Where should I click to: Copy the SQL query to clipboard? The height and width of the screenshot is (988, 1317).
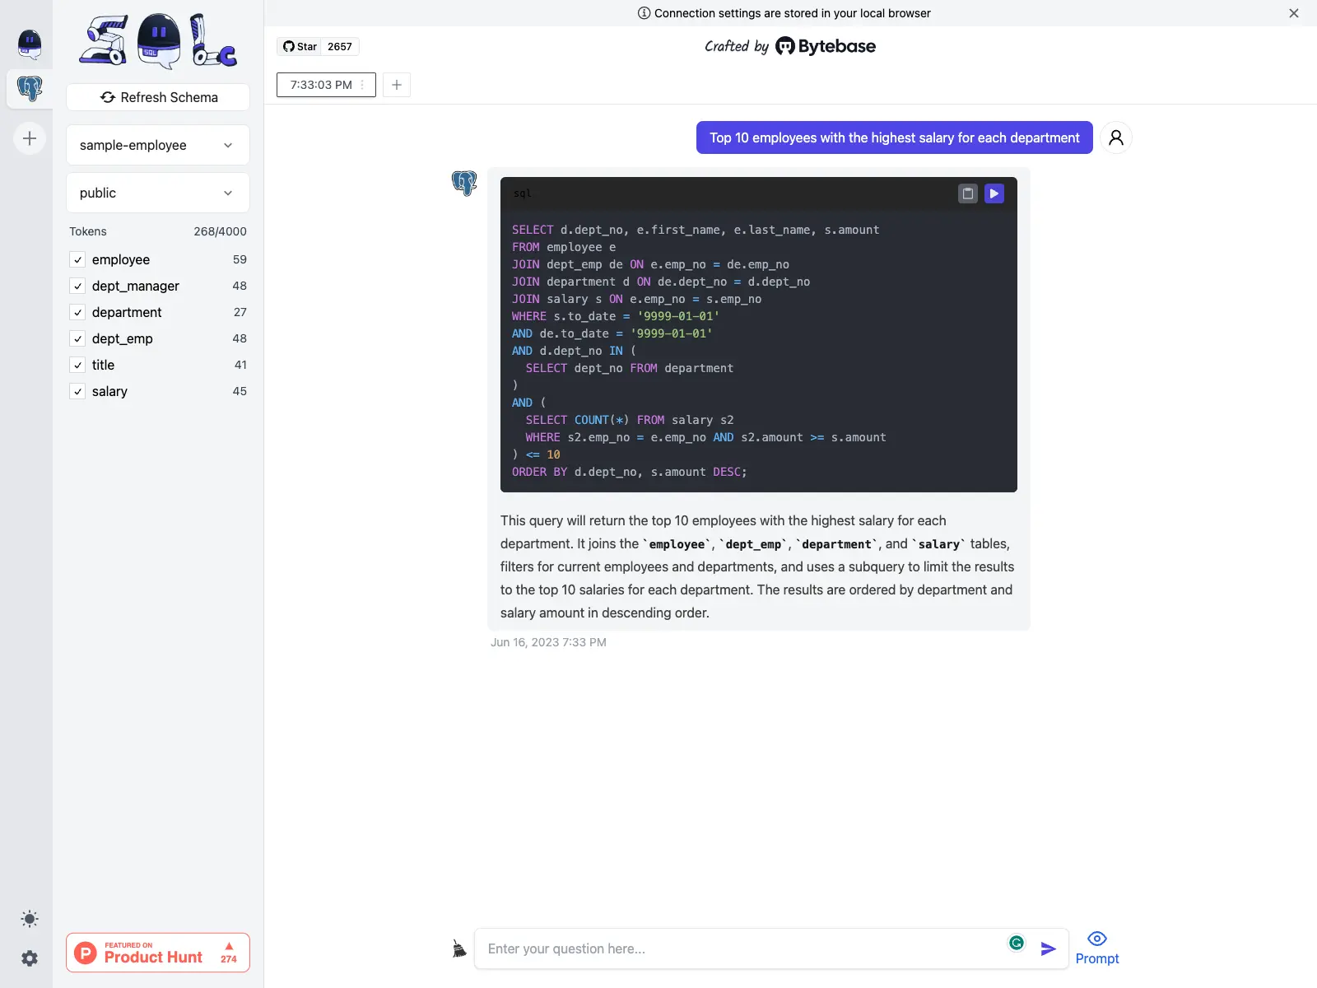pos(967,193)
